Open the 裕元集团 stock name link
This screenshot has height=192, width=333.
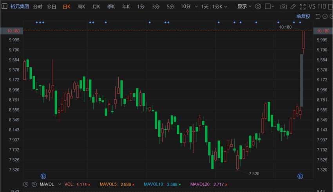[20, 7]
